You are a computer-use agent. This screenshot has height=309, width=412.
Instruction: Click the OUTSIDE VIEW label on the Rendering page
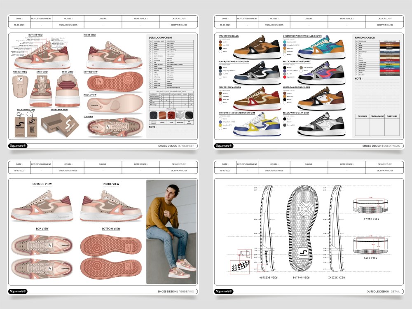tap(42, 184)
